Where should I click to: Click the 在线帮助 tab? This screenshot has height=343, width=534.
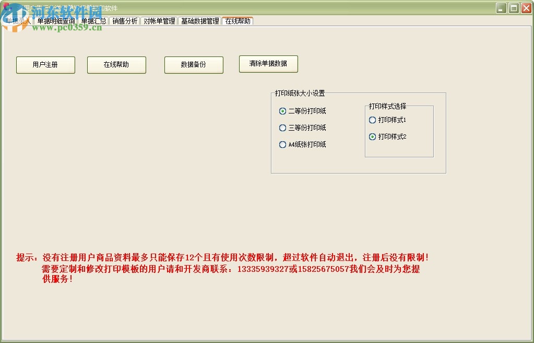(238, 21)
